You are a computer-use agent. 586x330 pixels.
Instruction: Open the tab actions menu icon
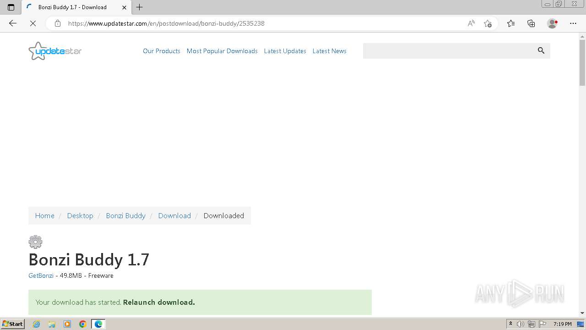pos(11,7)
